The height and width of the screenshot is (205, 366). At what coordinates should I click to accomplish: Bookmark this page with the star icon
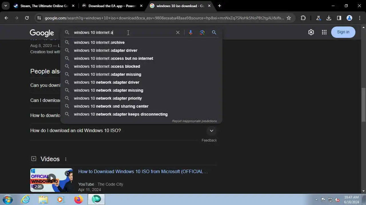pyautogui.click(x=289, y=18)
